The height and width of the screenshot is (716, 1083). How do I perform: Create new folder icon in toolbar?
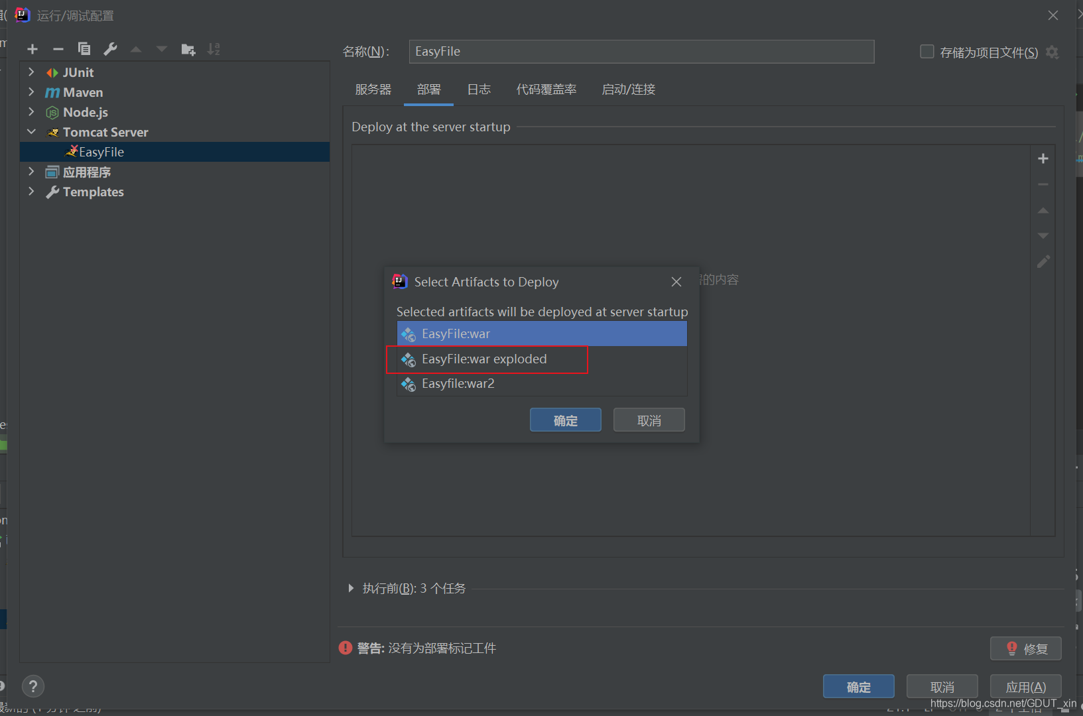pyautogui.click(x=188, y=49)
